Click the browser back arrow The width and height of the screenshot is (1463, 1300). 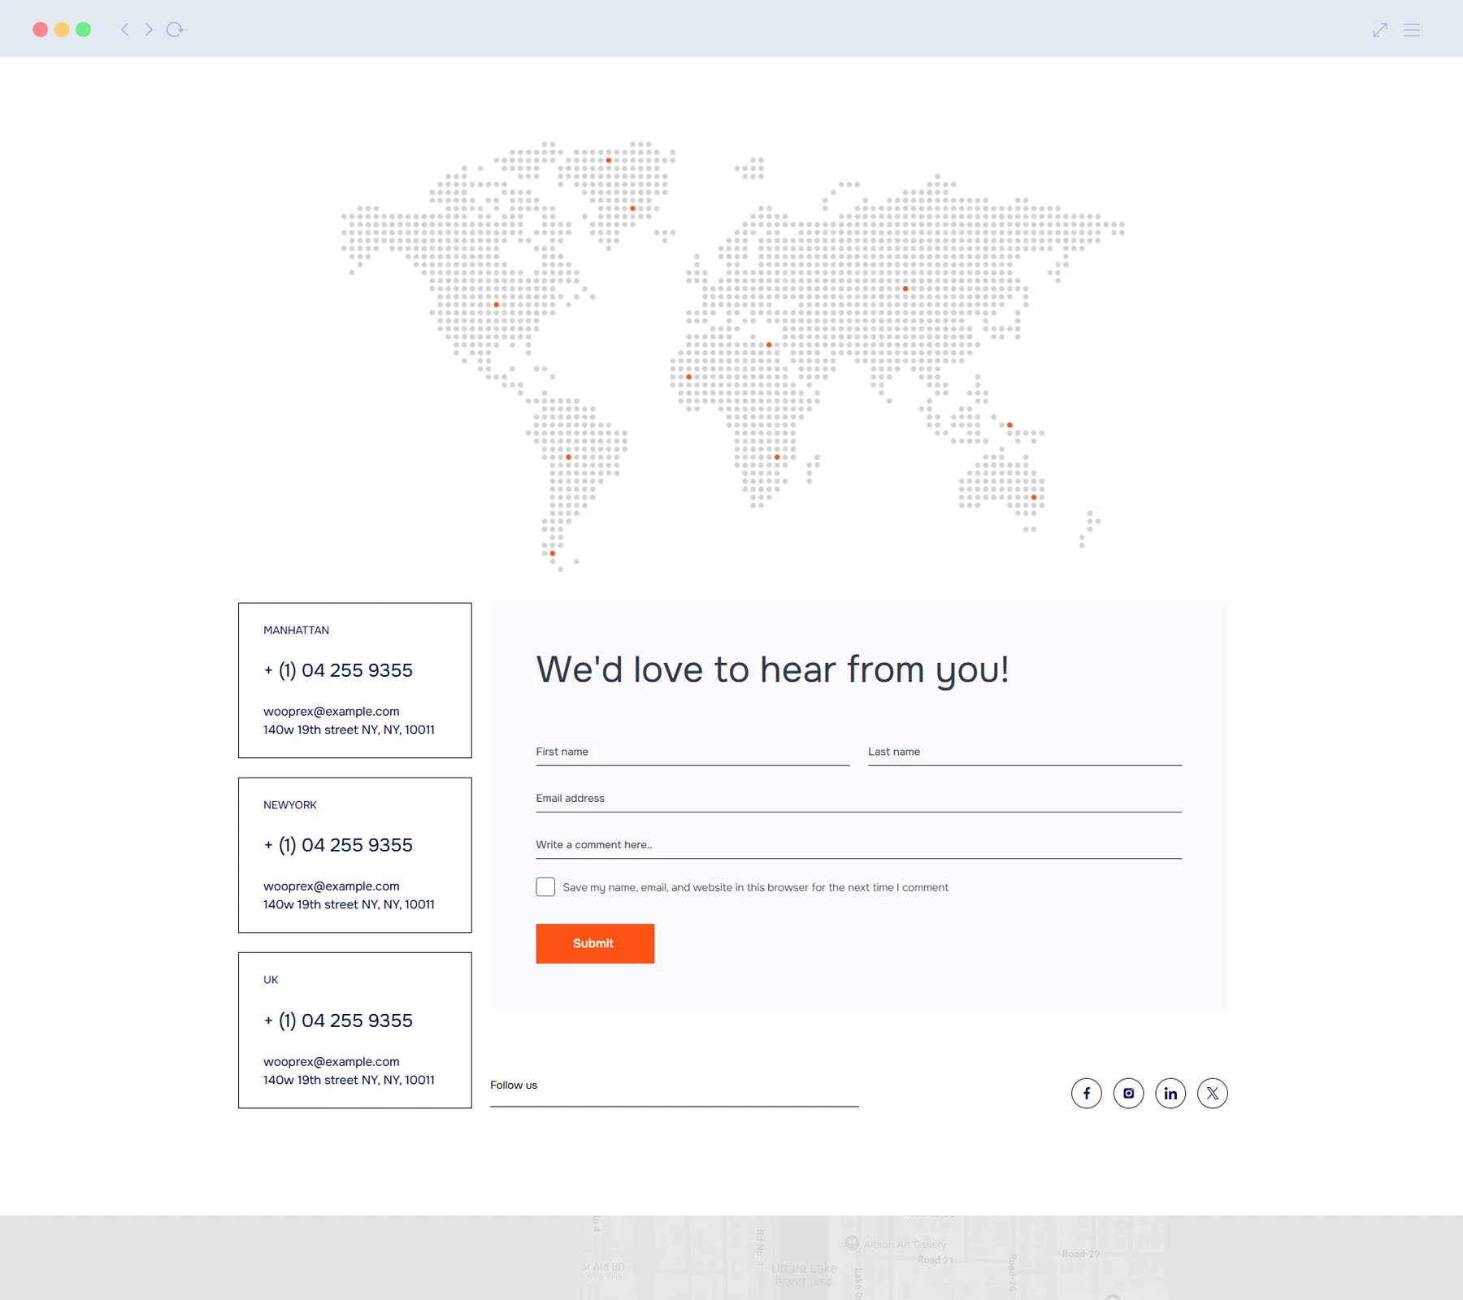[x=124, y=30]
